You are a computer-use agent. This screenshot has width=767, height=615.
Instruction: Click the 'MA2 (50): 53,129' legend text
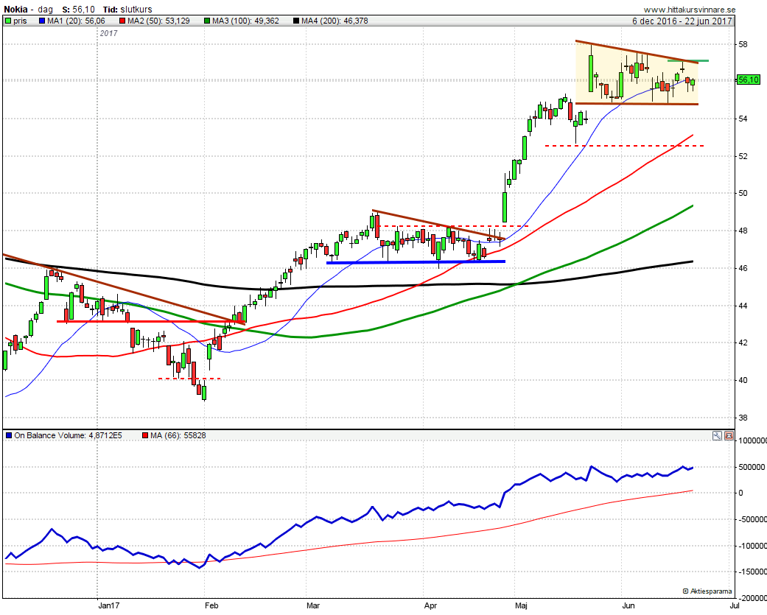click(158, 21)
